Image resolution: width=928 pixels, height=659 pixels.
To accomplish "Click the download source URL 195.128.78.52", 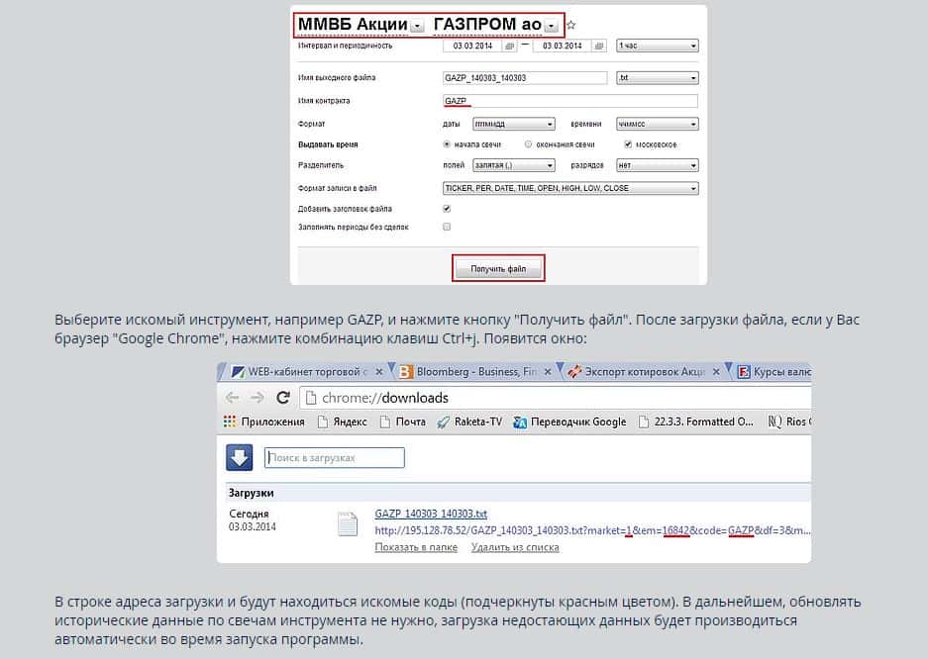I will pos(592,530).
